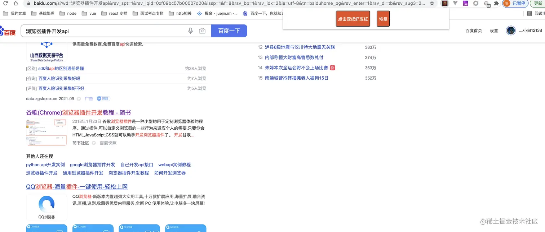Go to 百度首页 link
The height and width of the screenshot is (232, 545).
pyautogui.click(x=474, y=31)
